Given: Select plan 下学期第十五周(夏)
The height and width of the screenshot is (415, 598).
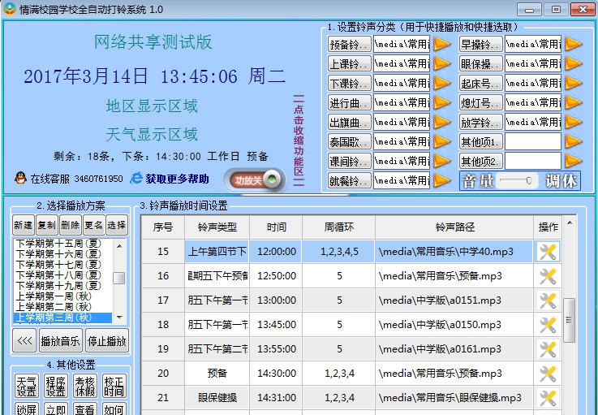Looking at the screenshot, I should pos(63,243).
